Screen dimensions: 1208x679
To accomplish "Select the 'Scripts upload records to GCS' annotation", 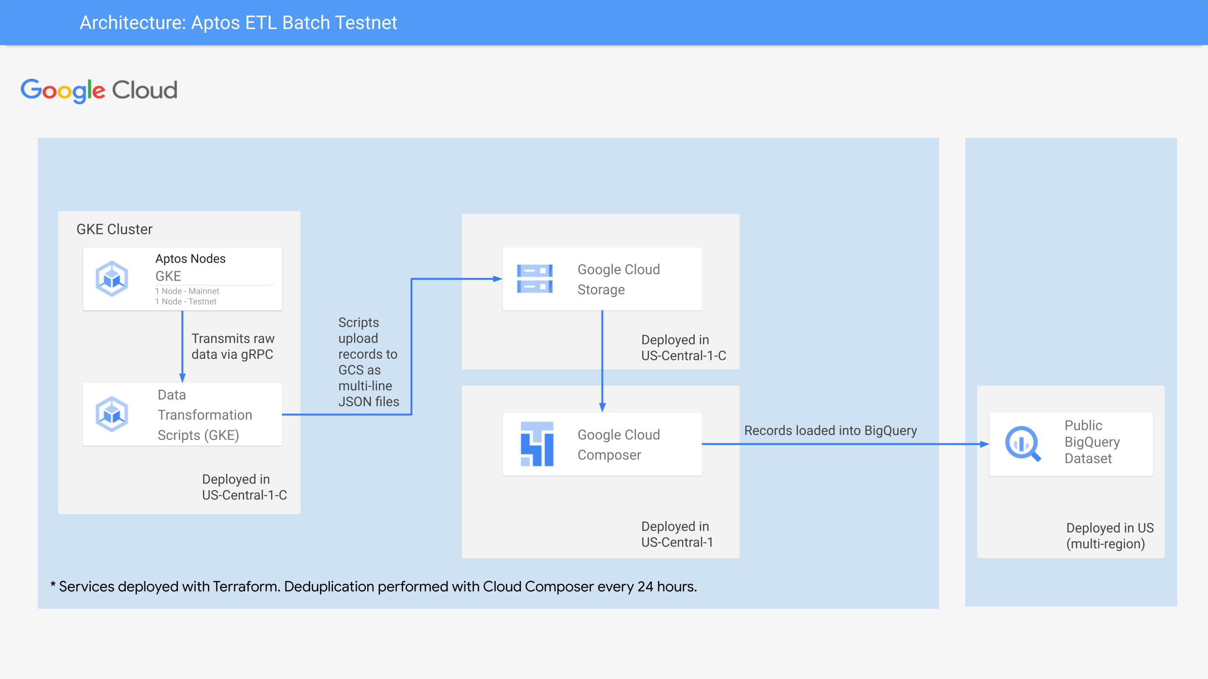I will (369, 362).
